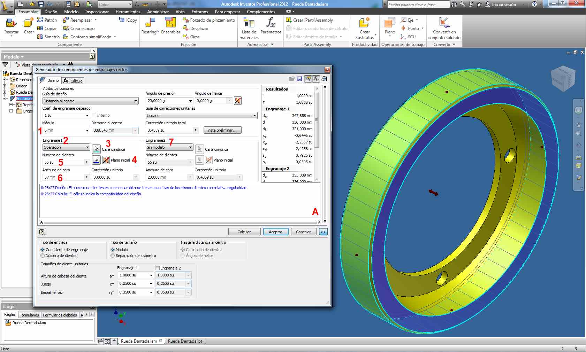Select Coeficiente de engranaje radio button
The width and height of the screenshot is (586, 352).
[43, 250]
